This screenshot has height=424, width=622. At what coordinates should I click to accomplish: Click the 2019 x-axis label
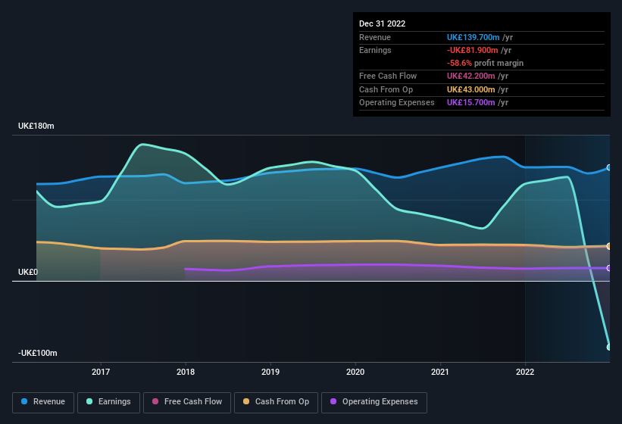pyautogui.click(x=270, y=372)
